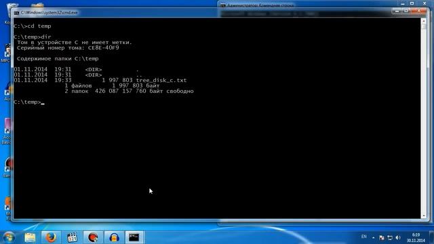This screenshot has width=434, height=244.
Task: Open the cmd.exe window system menu icon
Action: pos(16,13)
